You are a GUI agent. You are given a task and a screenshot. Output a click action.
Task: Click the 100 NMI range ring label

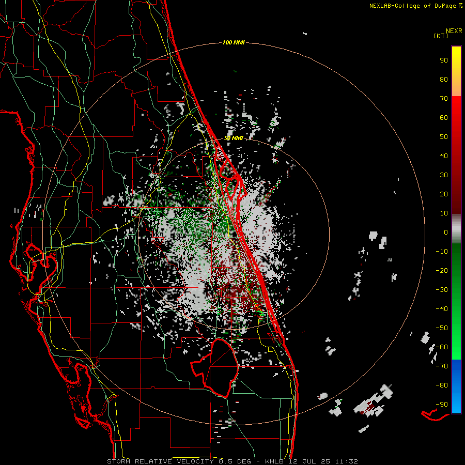234,43
